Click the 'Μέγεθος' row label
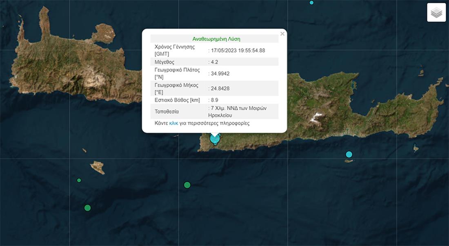 [164, 62]
